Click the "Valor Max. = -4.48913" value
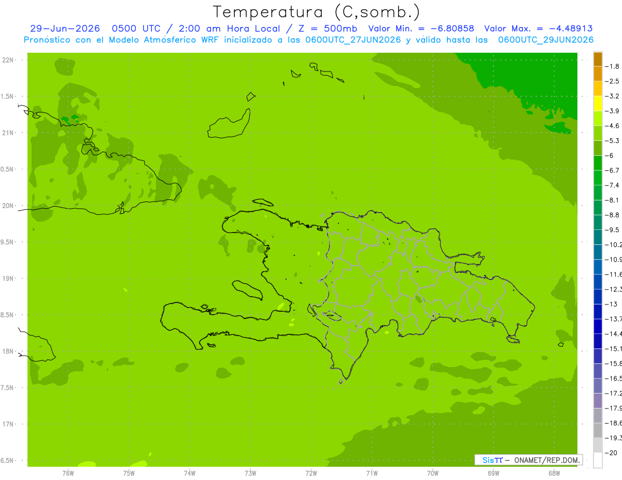The height and width of the screenshot is (480, 622). point(539,28)
